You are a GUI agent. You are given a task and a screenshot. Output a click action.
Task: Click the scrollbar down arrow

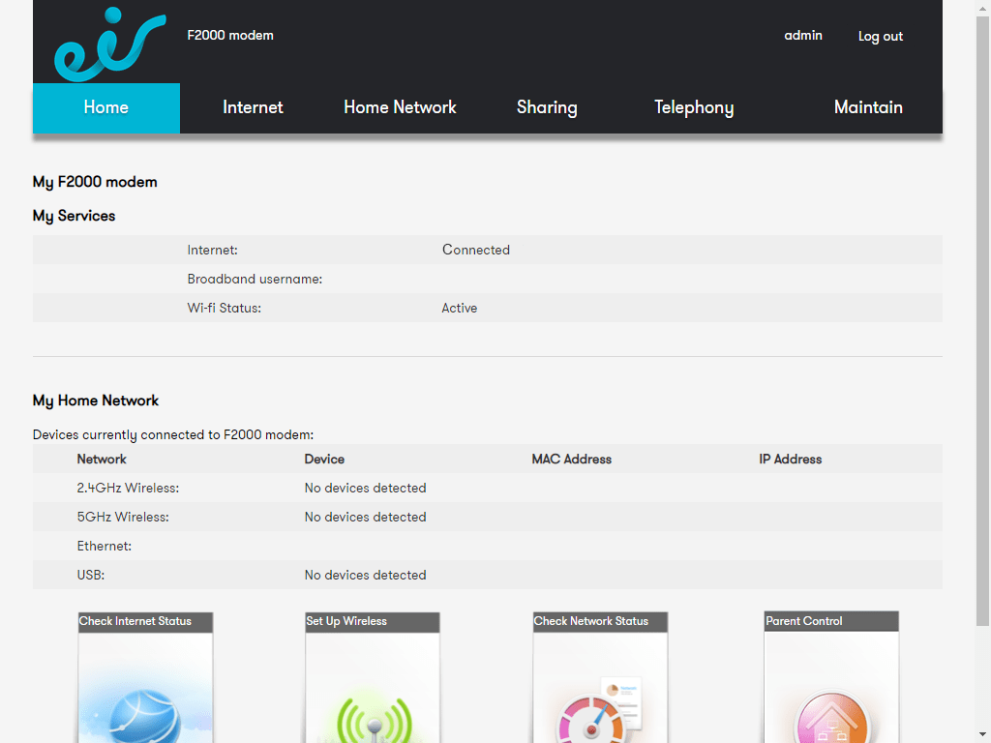[x=982, y=733]
